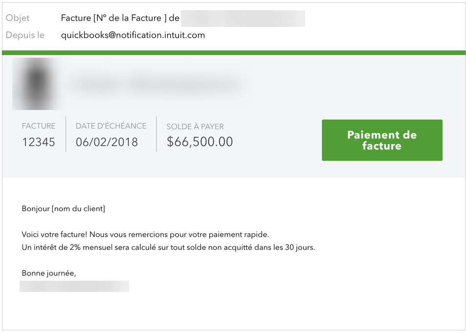Click the SOLDE À PAYER label

[195, 126]
